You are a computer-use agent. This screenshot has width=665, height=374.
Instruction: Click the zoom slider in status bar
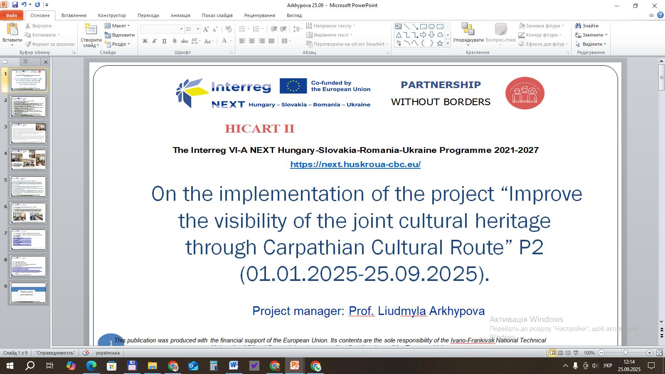click(x=626, y=353)
